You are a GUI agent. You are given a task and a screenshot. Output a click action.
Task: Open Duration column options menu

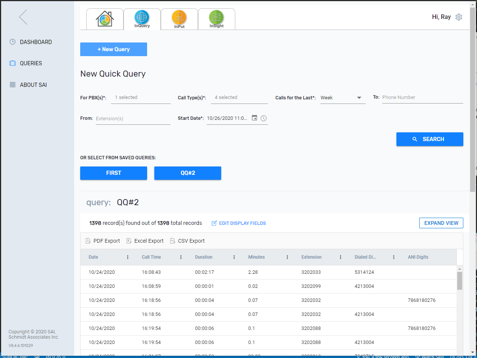pyautogui.click(x=234, y=257)
